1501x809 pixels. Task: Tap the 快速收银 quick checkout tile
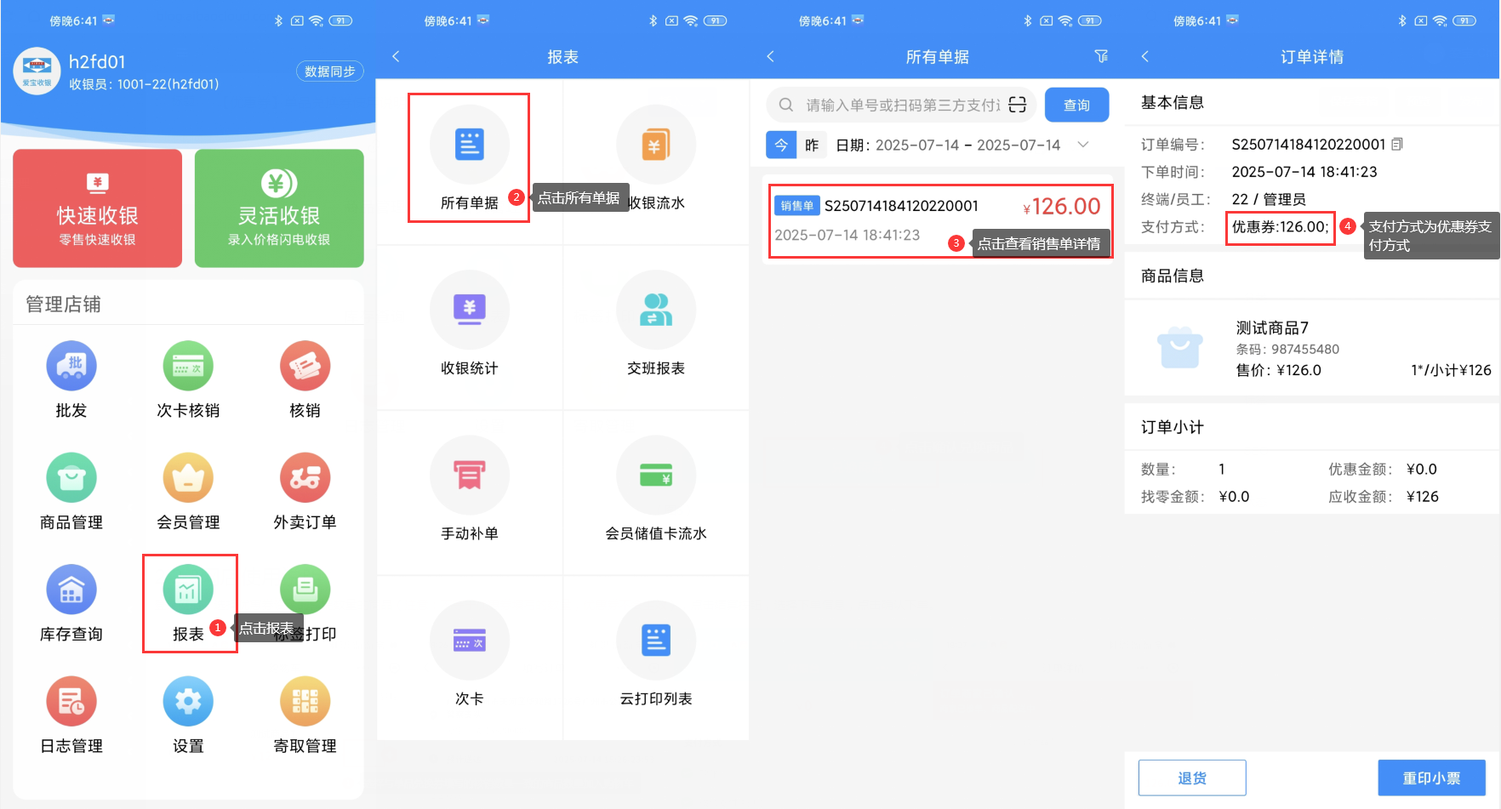98,208
